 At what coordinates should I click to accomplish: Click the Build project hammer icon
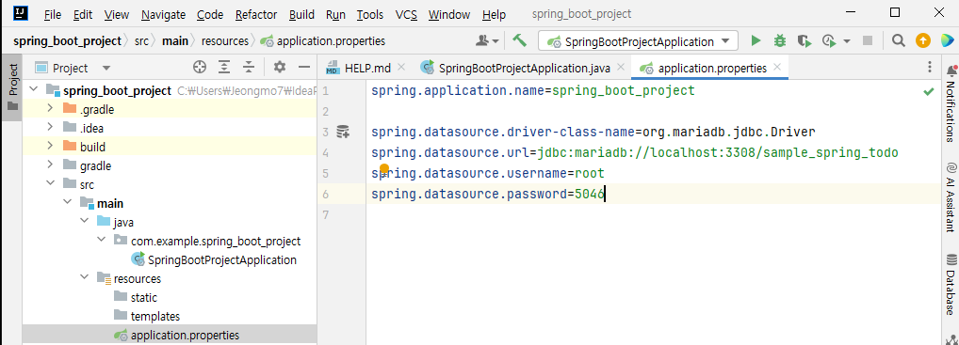tap(519, 41)
